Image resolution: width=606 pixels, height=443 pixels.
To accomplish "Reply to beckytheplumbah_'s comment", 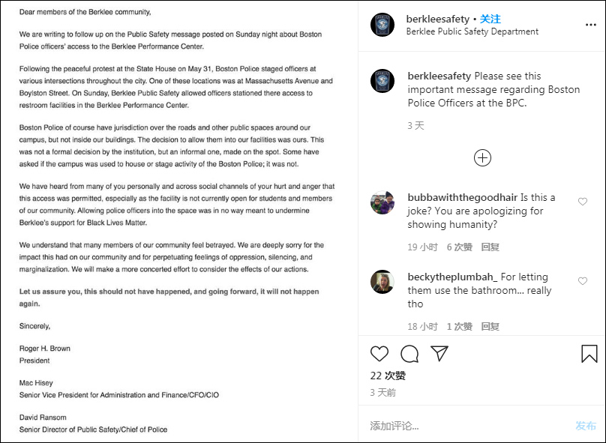I will [x=490, y=326].
